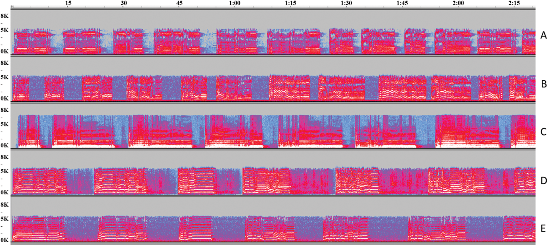
Task: Click the 1:45 timeline marker
Action: pos(402,3)
